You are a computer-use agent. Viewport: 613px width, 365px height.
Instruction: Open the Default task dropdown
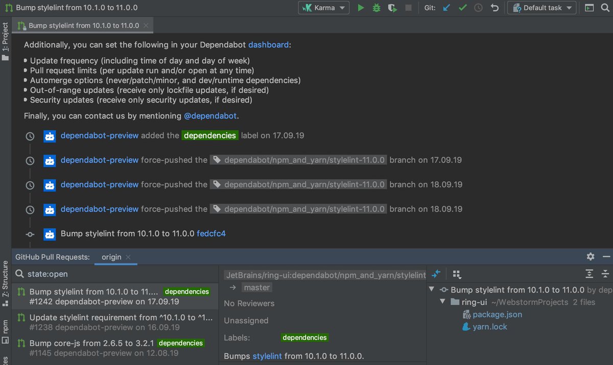coord(542,8)
